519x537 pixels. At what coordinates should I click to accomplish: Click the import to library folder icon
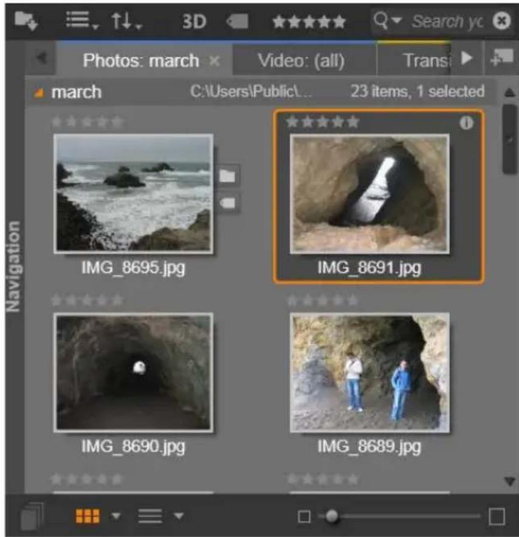pyautogui.click(x=26, y=21)
